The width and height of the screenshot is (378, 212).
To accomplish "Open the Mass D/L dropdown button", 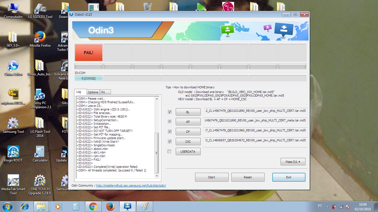I will coord(293,162).
